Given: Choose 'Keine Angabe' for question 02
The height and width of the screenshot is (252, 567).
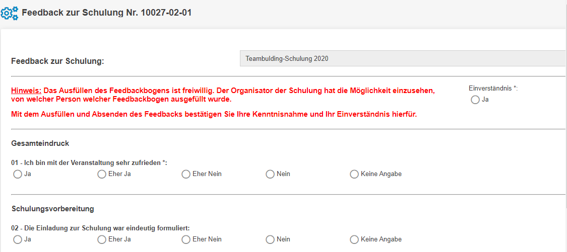Looking at the screenshot, I should (354, 240).
